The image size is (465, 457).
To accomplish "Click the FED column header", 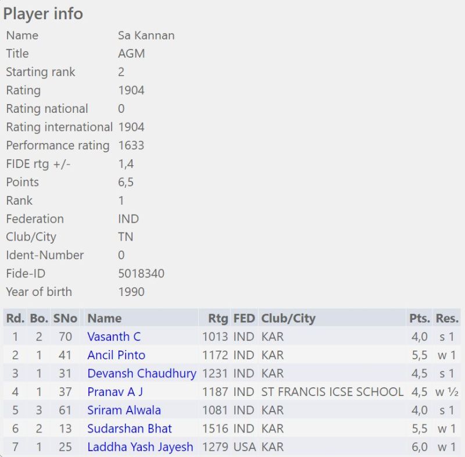I will pos(244,318).
